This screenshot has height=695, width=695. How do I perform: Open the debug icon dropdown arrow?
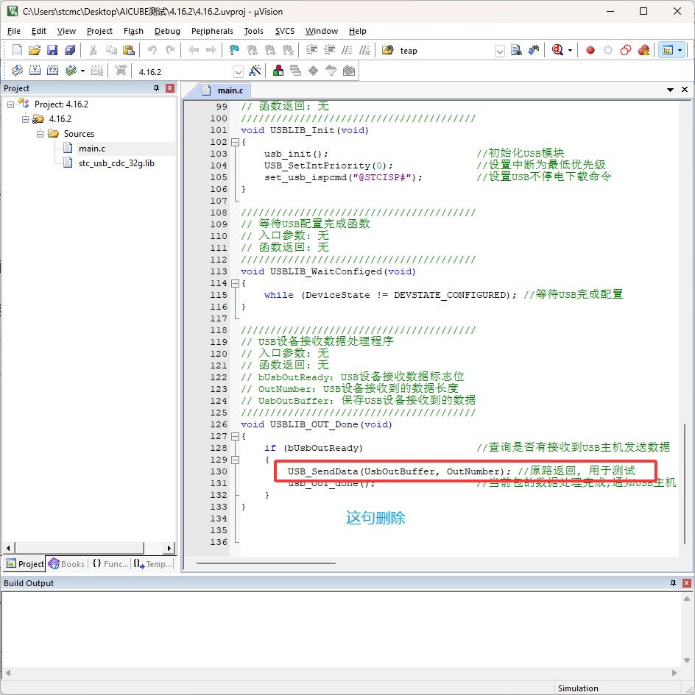571,51
